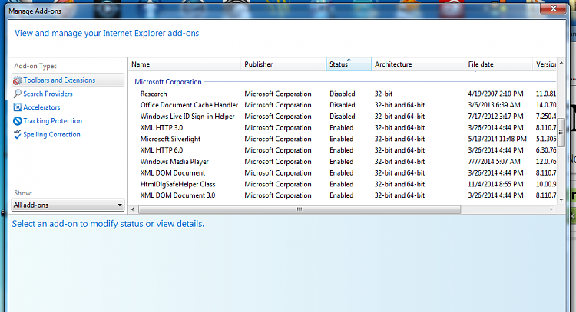Click the horizontal scrollbar right arrow
This screenshot has height=312, width=576.
coord(551,209)
